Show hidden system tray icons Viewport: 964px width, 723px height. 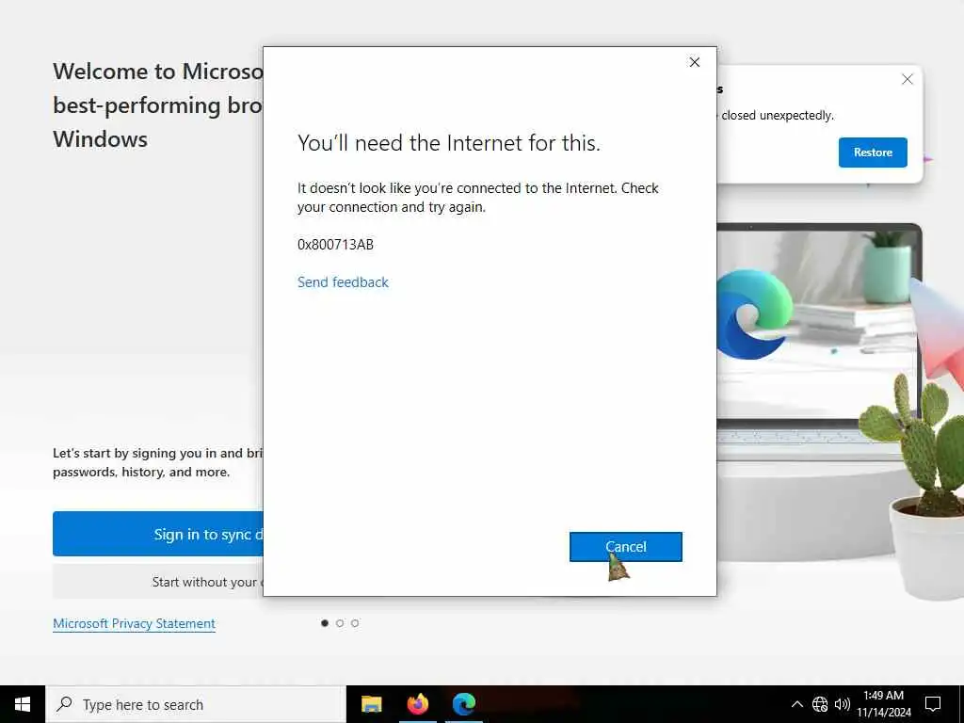click(796, 704)
